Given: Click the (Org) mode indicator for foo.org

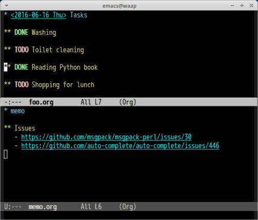Looking at the screenshot, I should click(127, 102).
